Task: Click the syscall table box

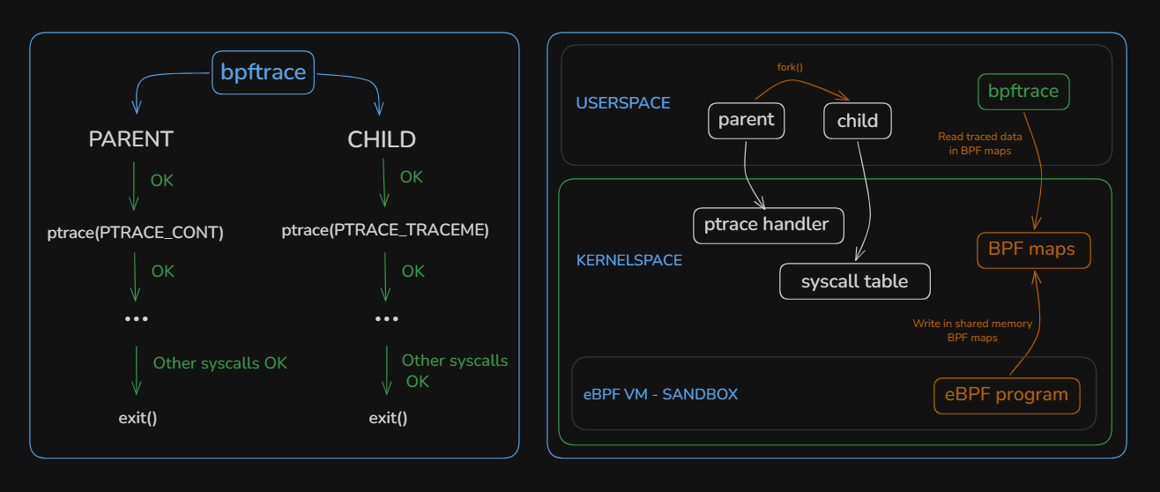Action: click(x=854, y=282)
